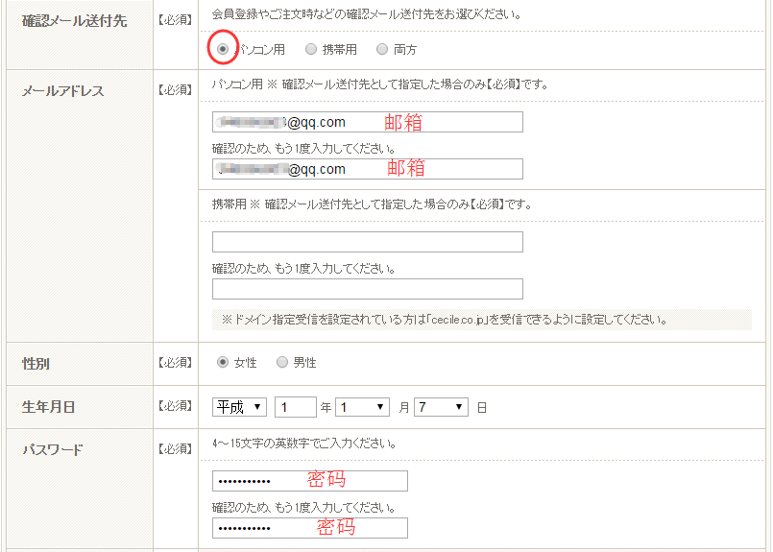Screen dimensions: 773x552
Task: Open the 平成 era dropdown
Action: (x=239, y=407)
